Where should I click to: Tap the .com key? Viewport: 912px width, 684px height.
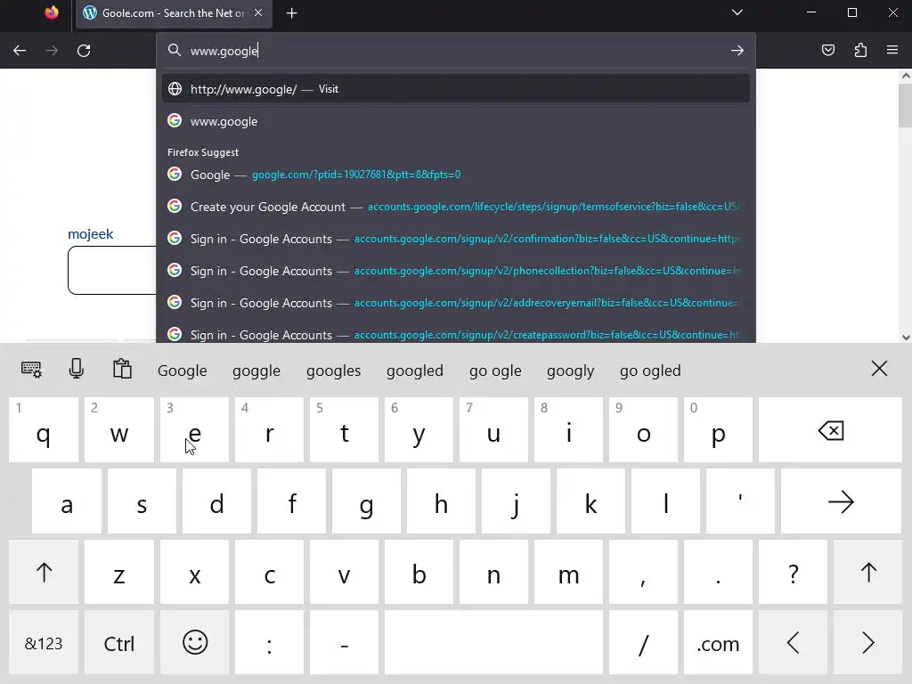[x=719, y=643]
